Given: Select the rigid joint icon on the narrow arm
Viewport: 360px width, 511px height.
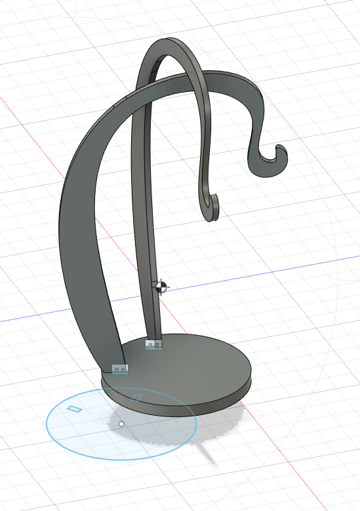Looking at the screenshot, I should pos(153,344).
